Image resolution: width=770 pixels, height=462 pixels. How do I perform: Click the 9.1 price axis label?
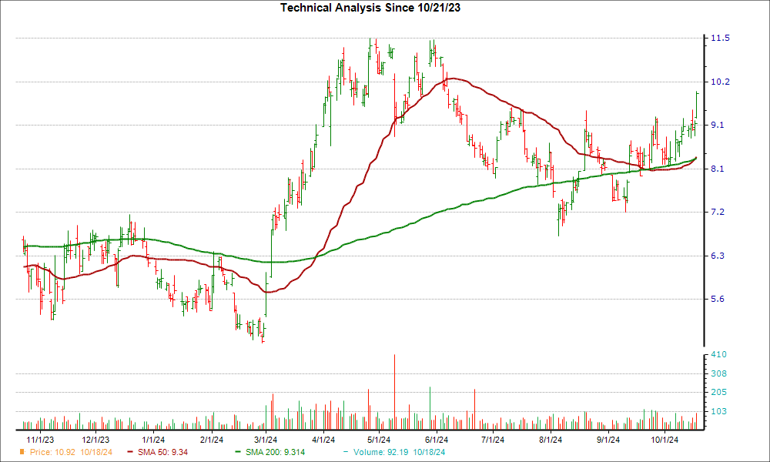click(x=718, y=126)
